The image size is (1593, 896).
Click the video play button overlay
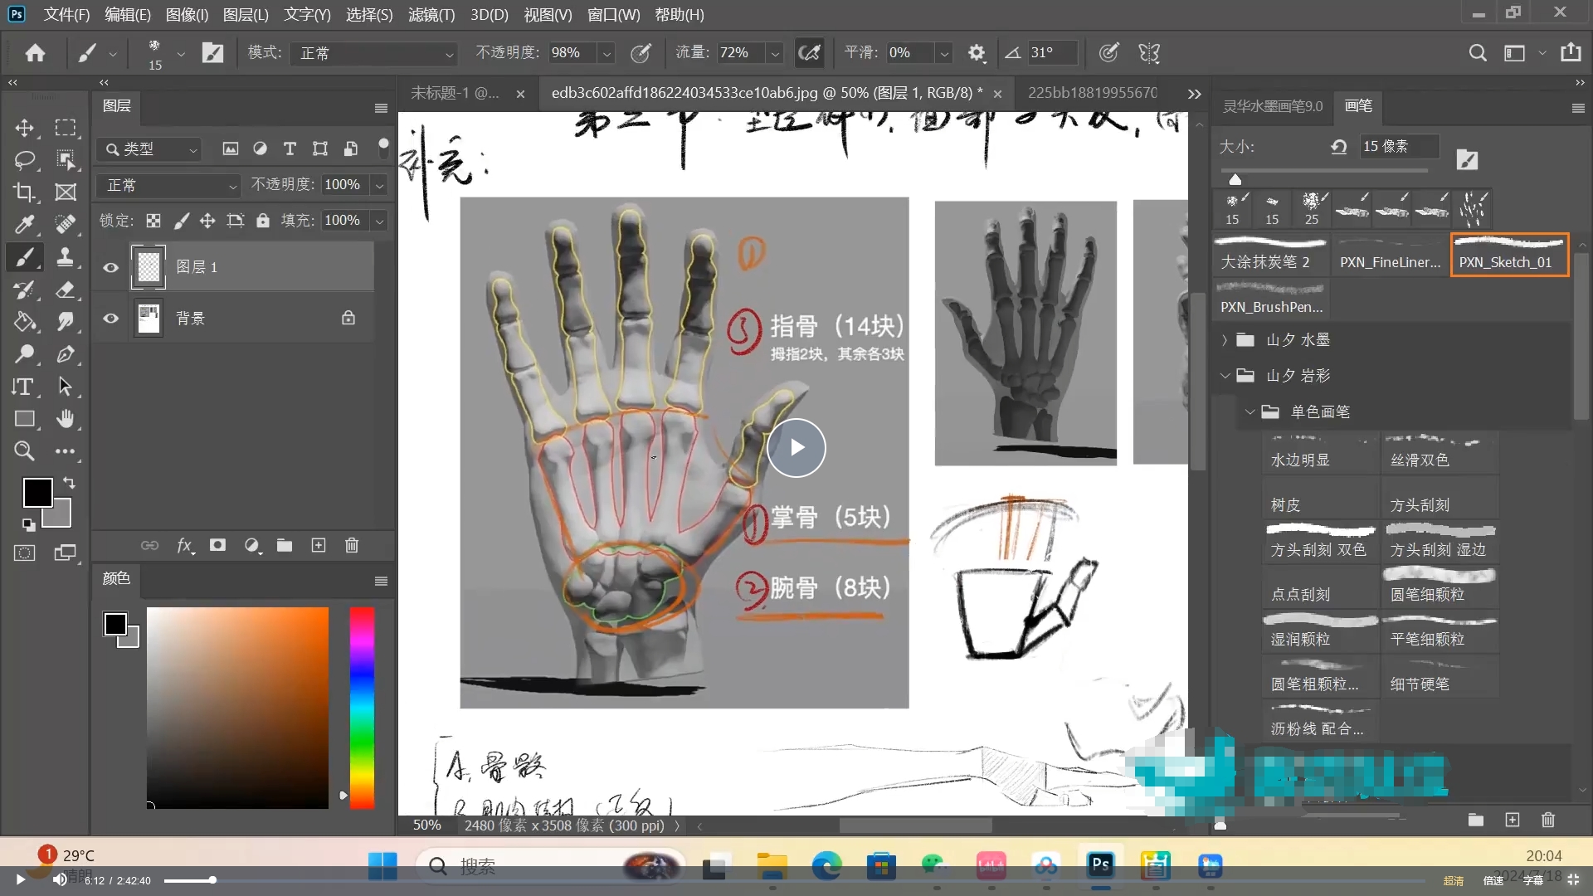796,448
